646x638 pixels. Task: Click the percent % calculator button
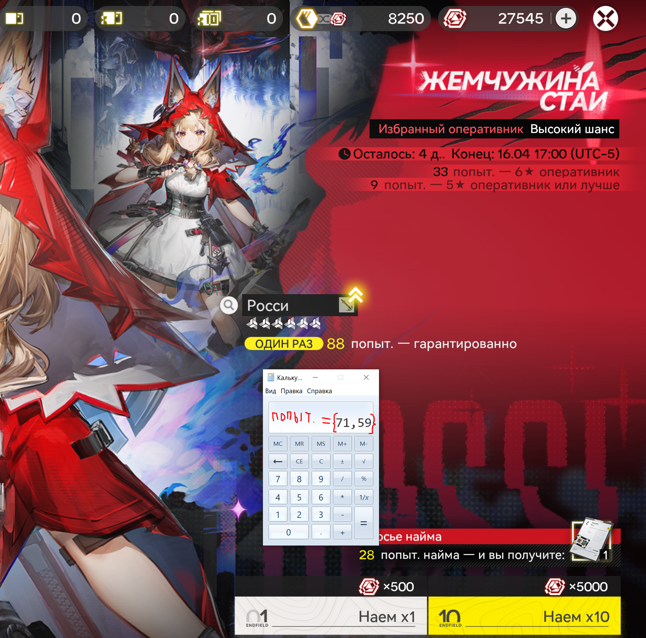click(x=364, y=479)
